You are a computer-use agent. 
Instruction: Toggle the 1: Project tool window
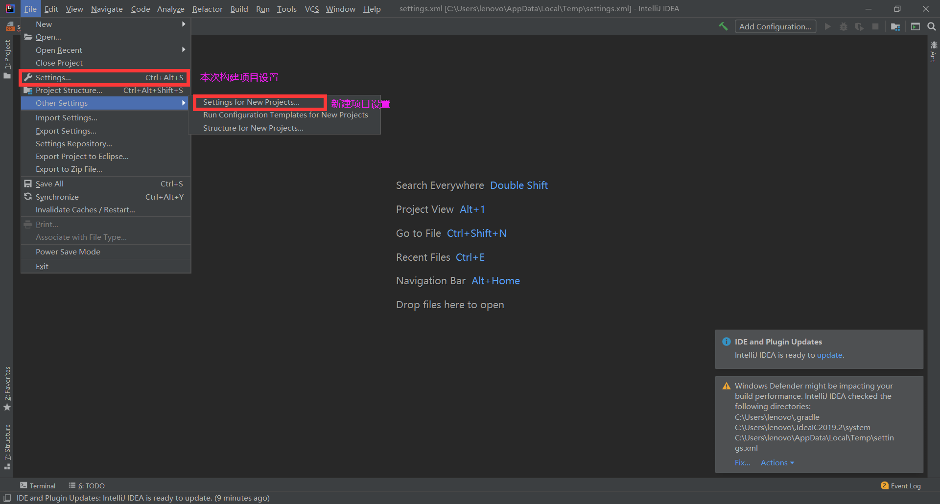[7, 59]
